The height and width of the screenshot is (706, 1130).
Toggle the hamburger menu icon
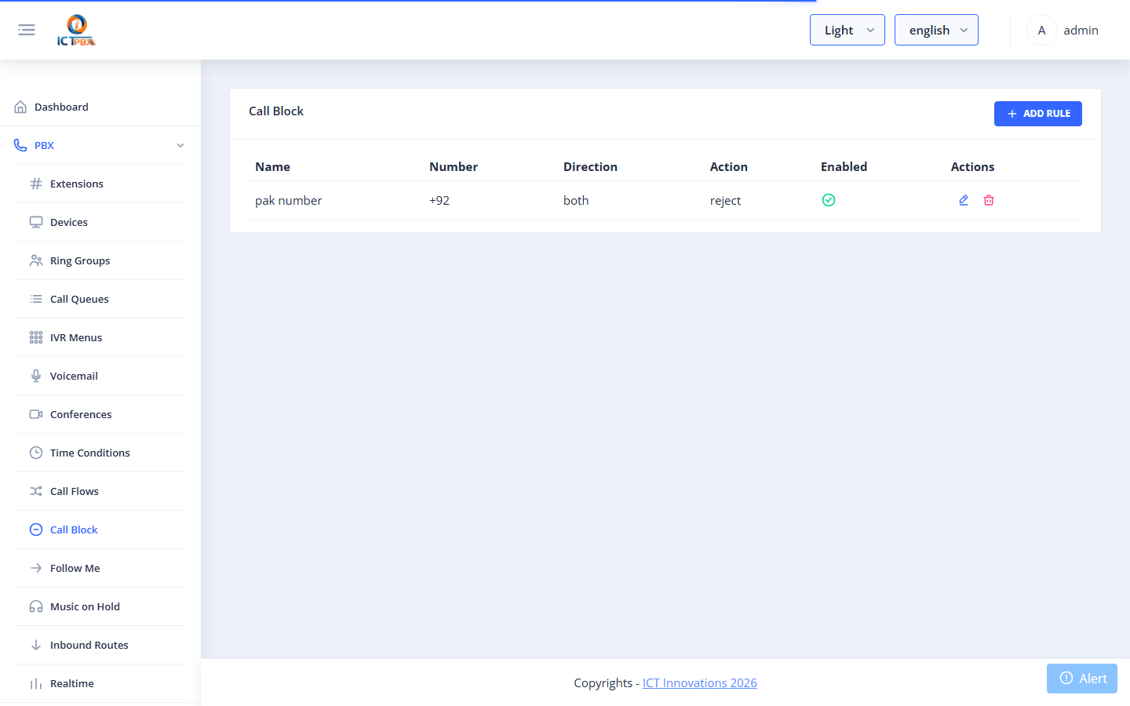coord(27,30)
